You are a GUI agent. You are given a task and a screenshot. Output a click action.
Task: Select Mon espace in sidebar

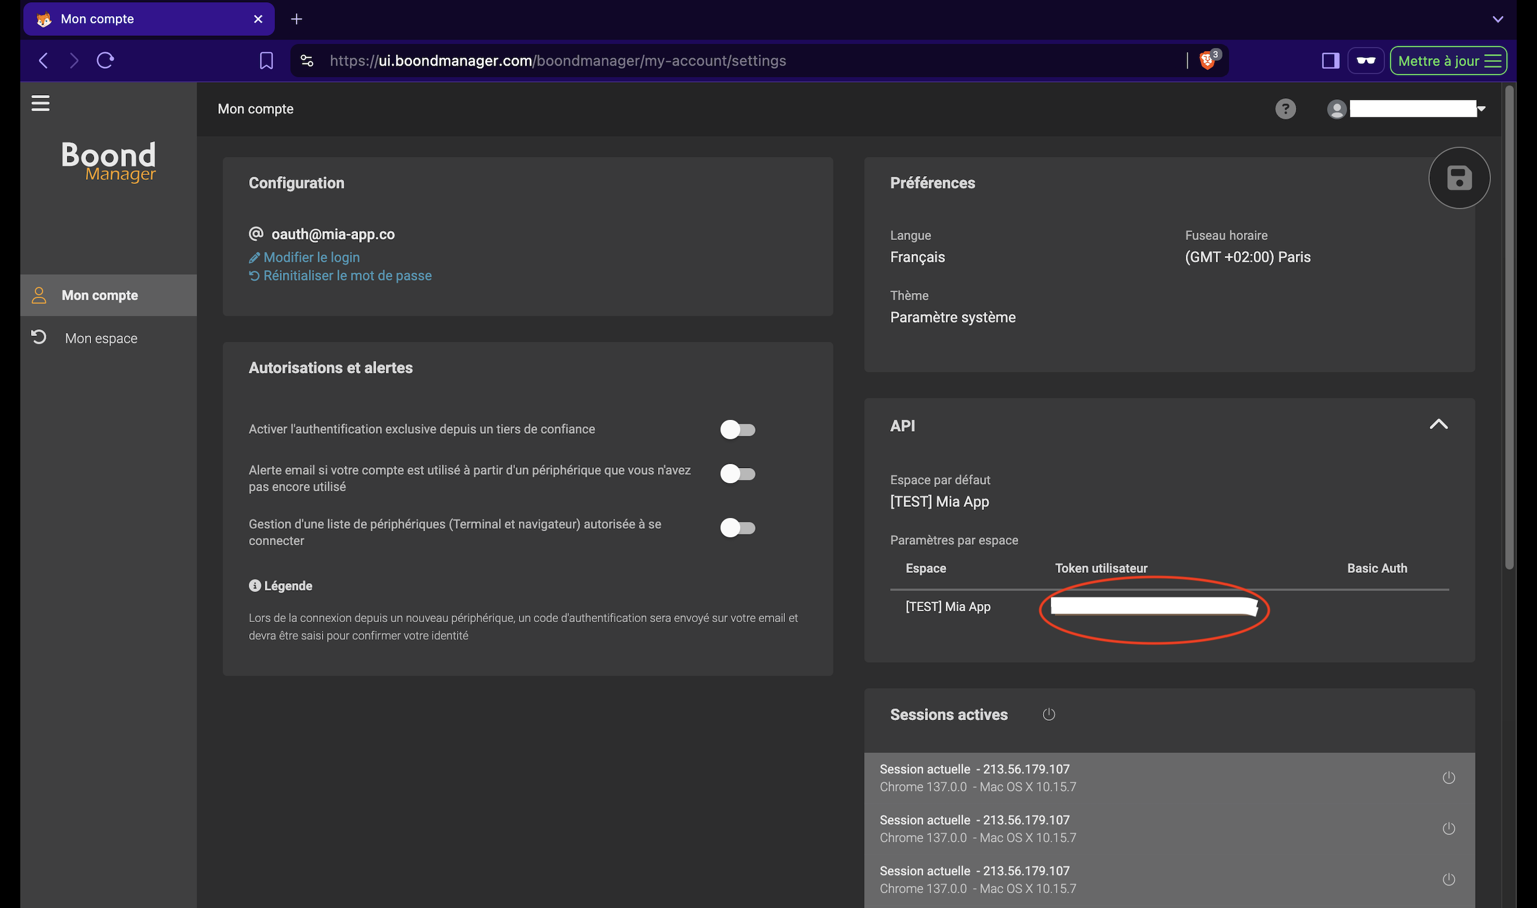108,338
